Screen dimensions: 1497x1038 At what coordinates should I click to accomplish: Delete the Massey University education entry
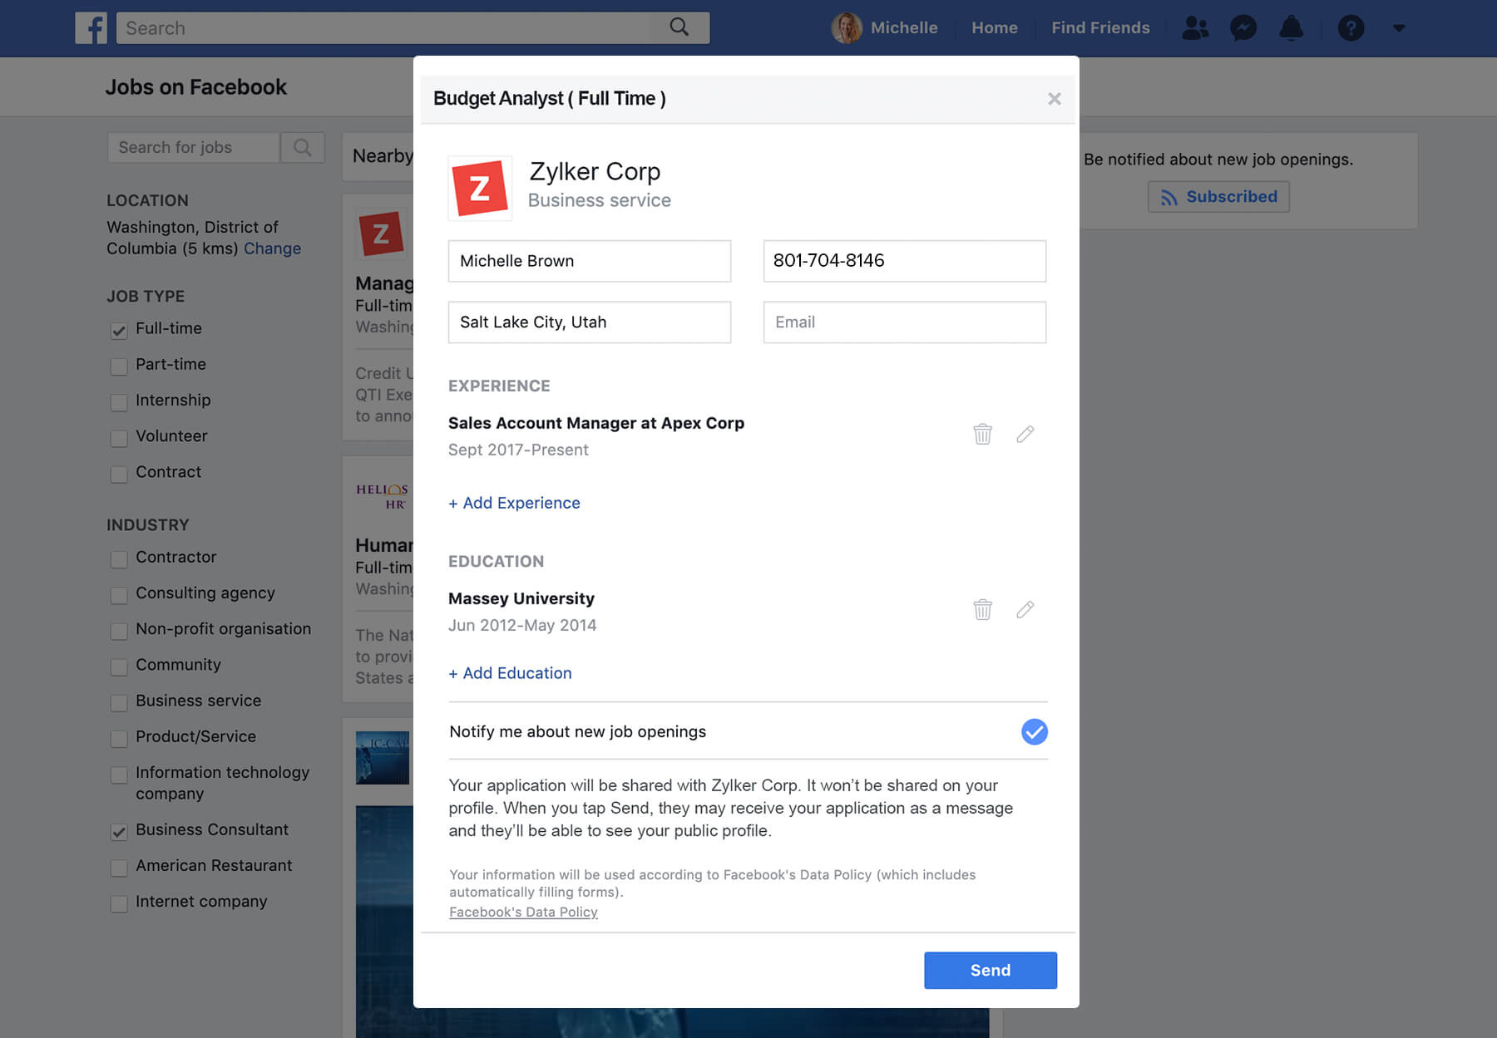tap(982, 609)
